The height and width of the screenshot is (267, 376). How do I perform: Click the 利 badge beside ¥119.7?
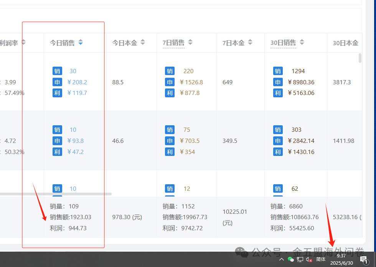(x=57, y=93)
